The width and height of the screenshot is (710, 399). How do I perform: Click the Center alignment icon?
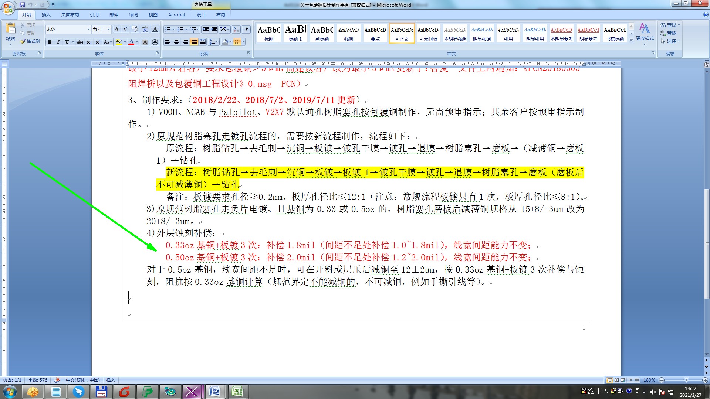(176, 42)
